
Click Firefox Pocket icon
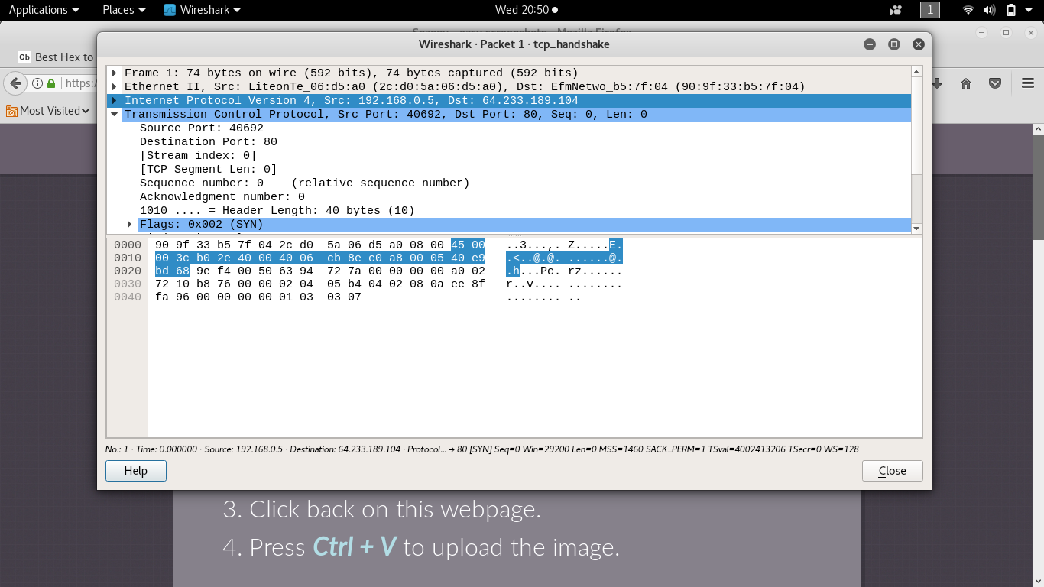tap(995, 83)
